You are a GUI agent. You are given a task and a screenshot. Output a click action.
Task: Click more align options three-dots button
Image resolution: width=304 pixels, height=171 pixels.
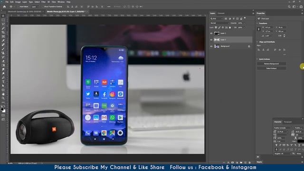[x=284, y=55]
